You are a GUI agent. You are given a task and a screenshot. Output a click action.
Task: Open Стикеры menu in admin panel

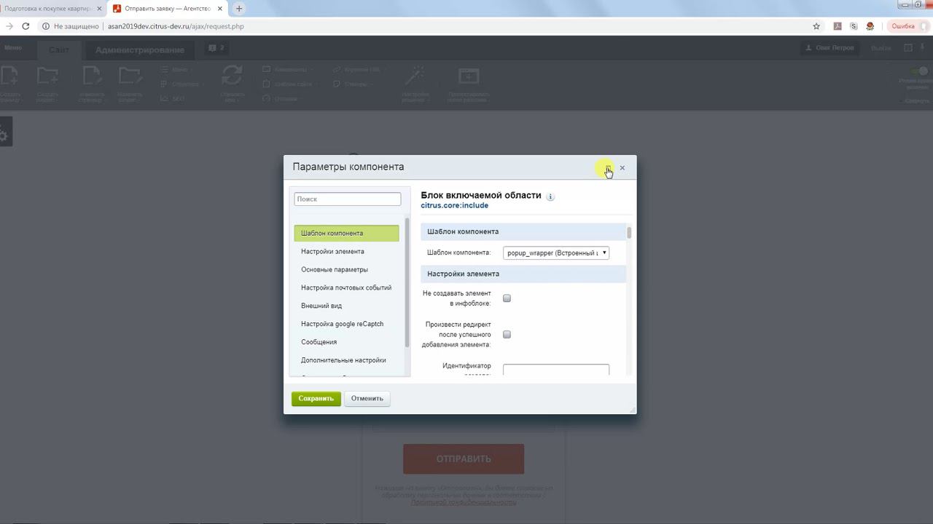[x=354, y=84]
